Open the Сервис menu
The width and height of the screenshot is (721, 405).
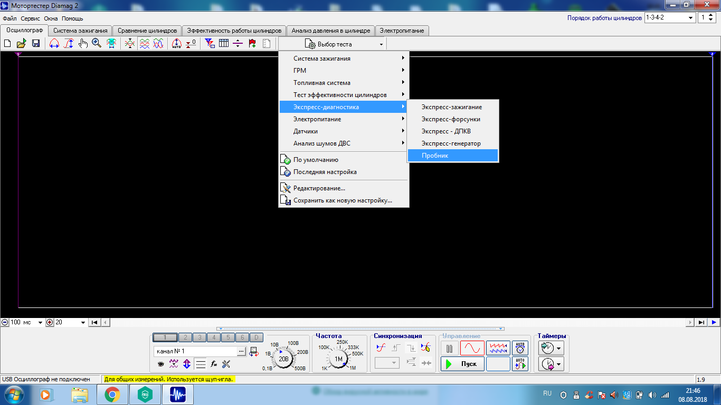pyautogui.click(x=31, y=18)
